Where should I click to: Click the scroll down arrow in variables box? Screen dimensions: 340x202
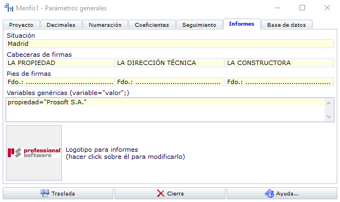coord(329,117)
